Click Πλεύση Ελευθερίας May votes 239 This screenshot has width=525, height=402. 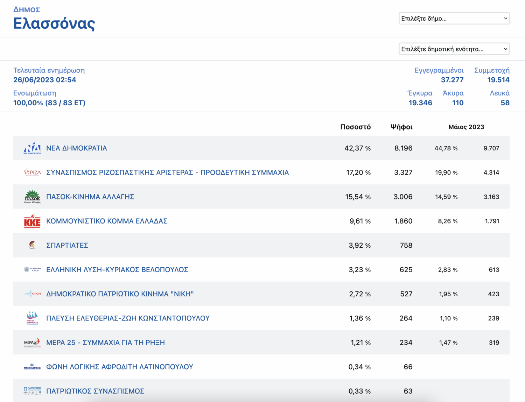pyautogui.click(x=493, y=318)
